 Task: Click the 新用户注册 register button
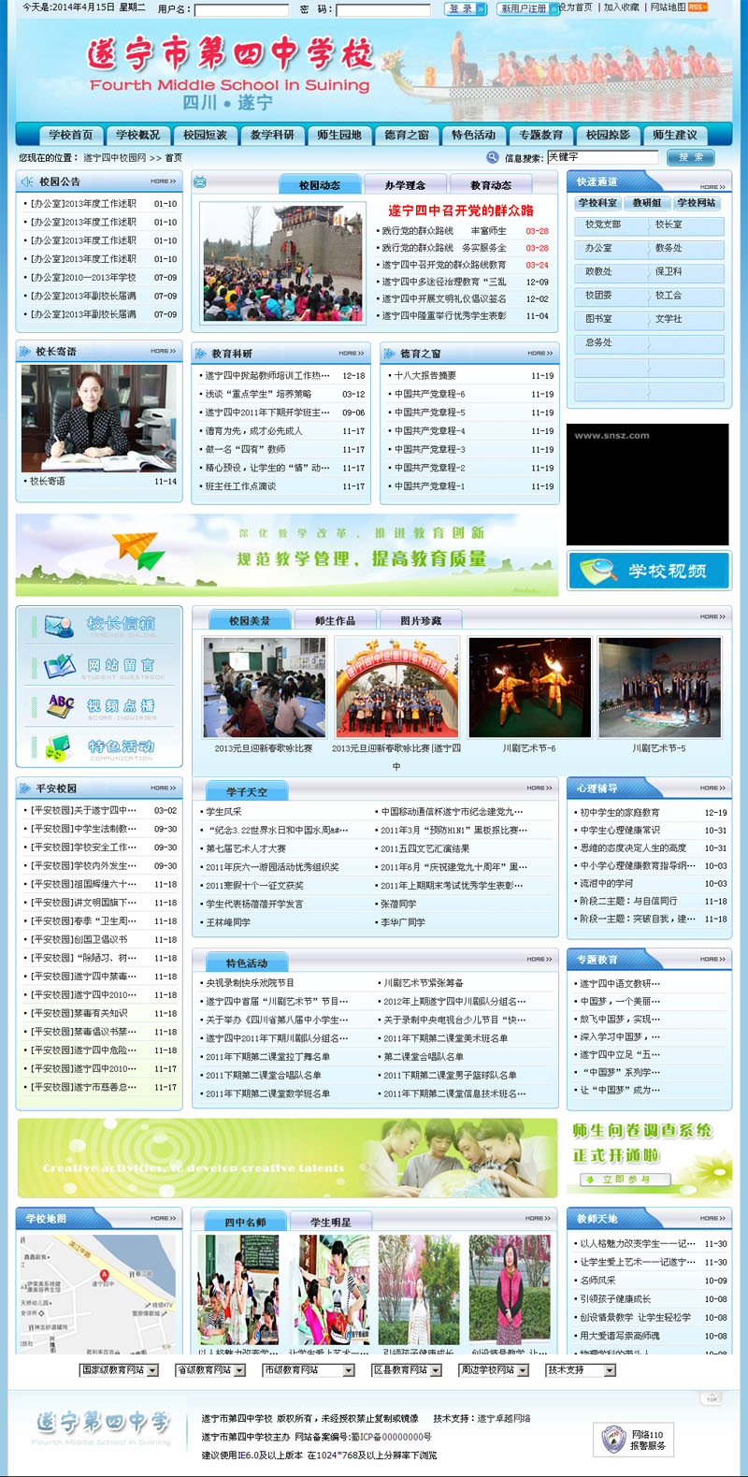click(526, 8)
